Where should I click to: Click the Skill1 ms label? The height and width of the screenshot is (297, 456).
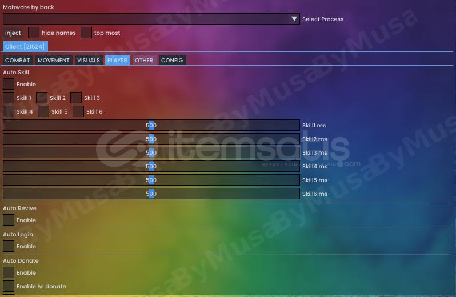pos(314,125)
